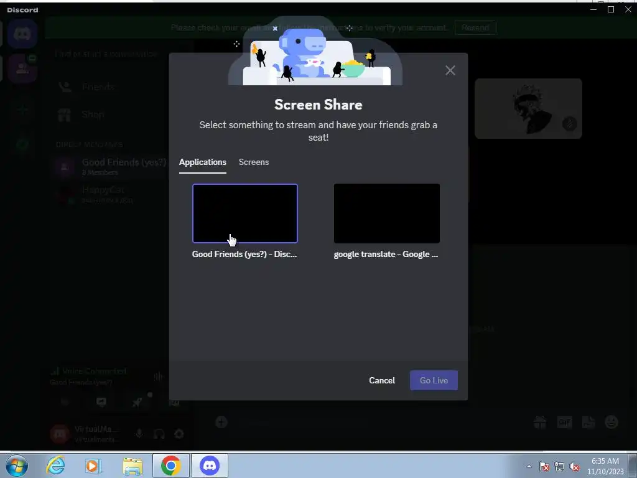The image size is (637, 478).
Task: Click the Action Center flag tray icon
Action: click(544, 467)
